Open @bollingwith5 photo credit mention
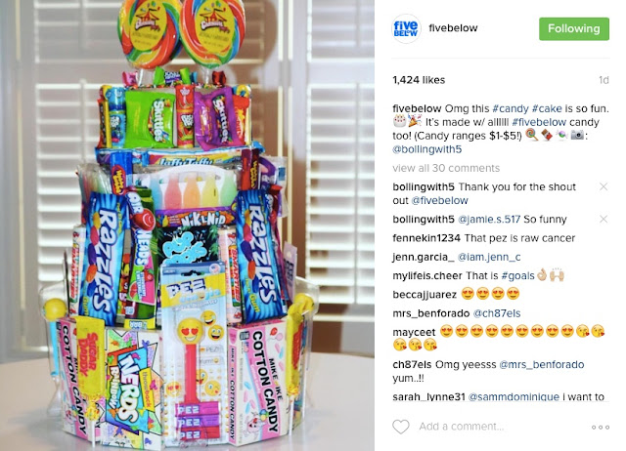Image resolution: width=626 pixels, height=451 pixels. [426, 149]
